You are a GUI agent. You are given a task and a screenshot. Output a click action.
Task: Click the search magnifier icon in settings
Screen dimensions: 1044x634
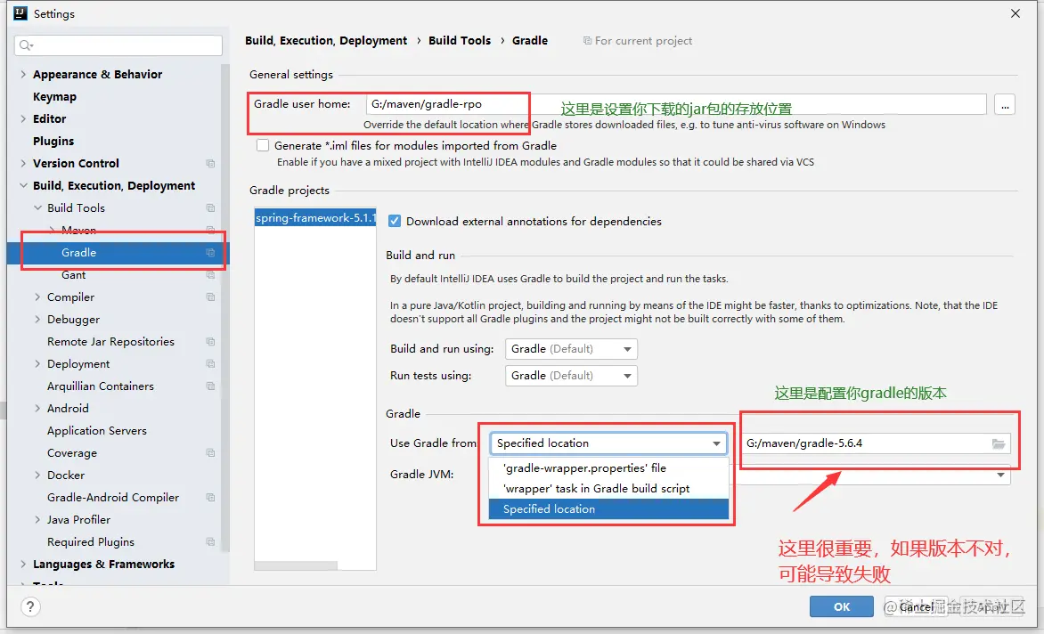tap(26, 45)
